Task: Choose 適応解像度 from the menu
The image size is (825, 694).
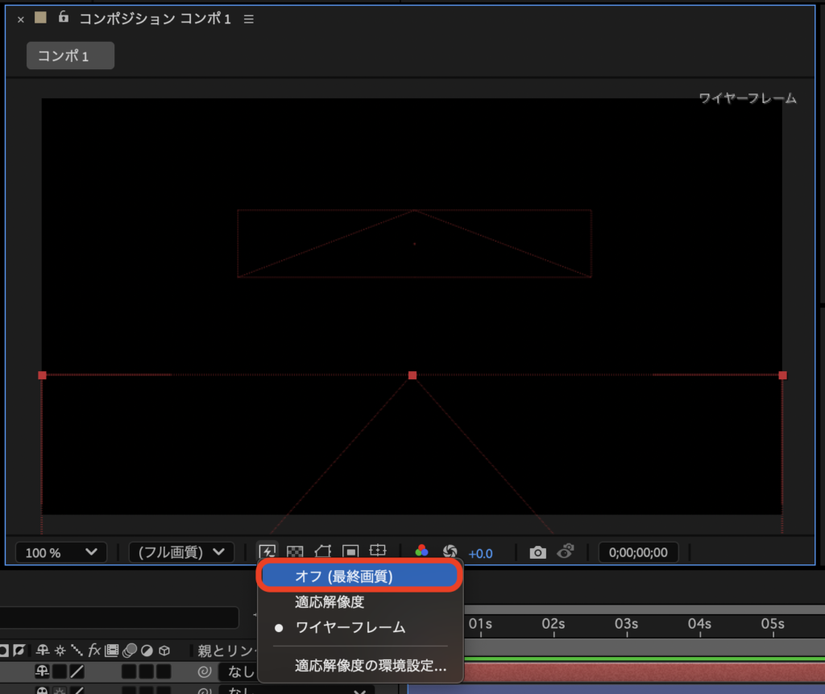Action: point(330,602)
